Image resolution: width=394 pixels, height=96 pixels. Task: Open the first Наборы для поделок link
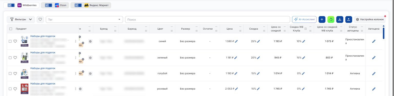point(43,36)
